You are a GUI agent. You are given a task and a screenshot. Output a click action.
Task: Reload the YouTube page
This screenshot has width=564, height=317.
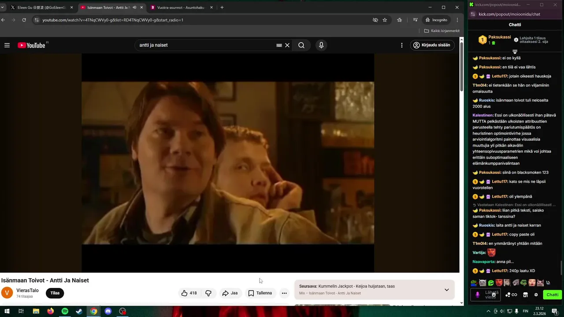24,20
